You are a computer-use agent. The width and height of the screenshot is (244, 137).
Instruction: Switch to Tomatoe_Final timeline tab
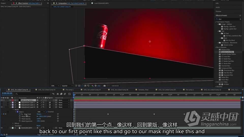pos(143,90)
